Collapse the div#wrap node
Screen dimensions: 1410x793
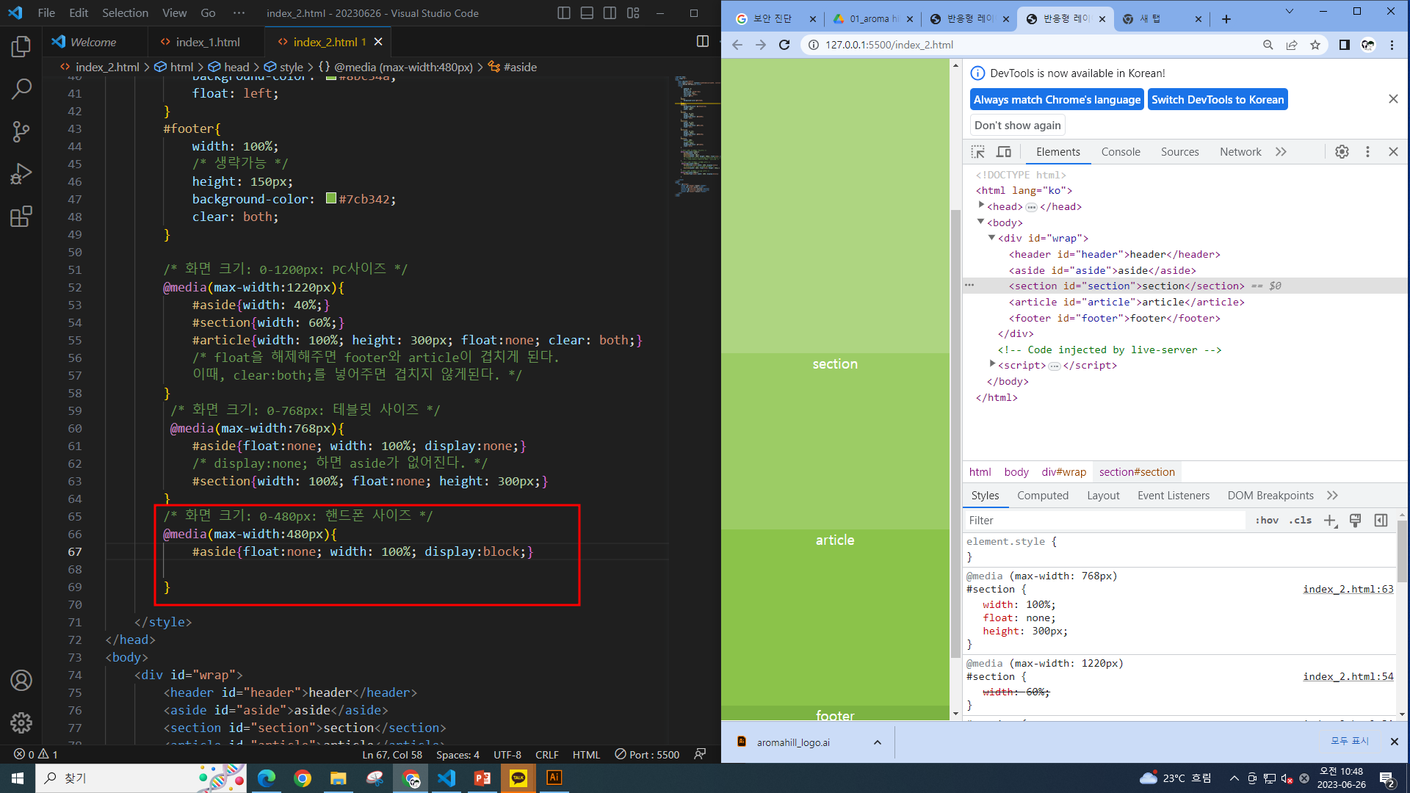(x=991, y=238)
